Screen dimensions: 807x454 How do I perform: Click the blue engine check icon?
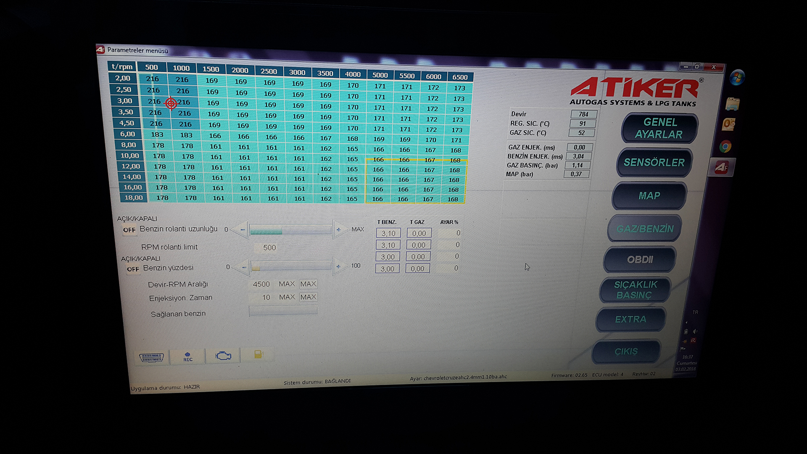223,356
